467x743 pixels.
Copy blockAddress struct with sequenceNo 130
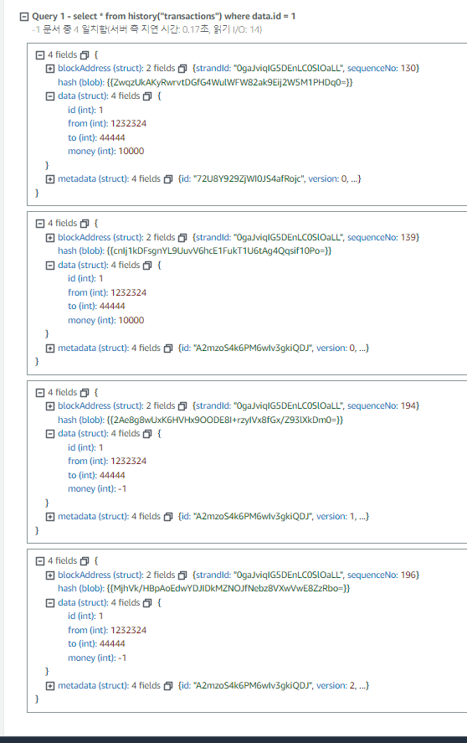[182, 69]
